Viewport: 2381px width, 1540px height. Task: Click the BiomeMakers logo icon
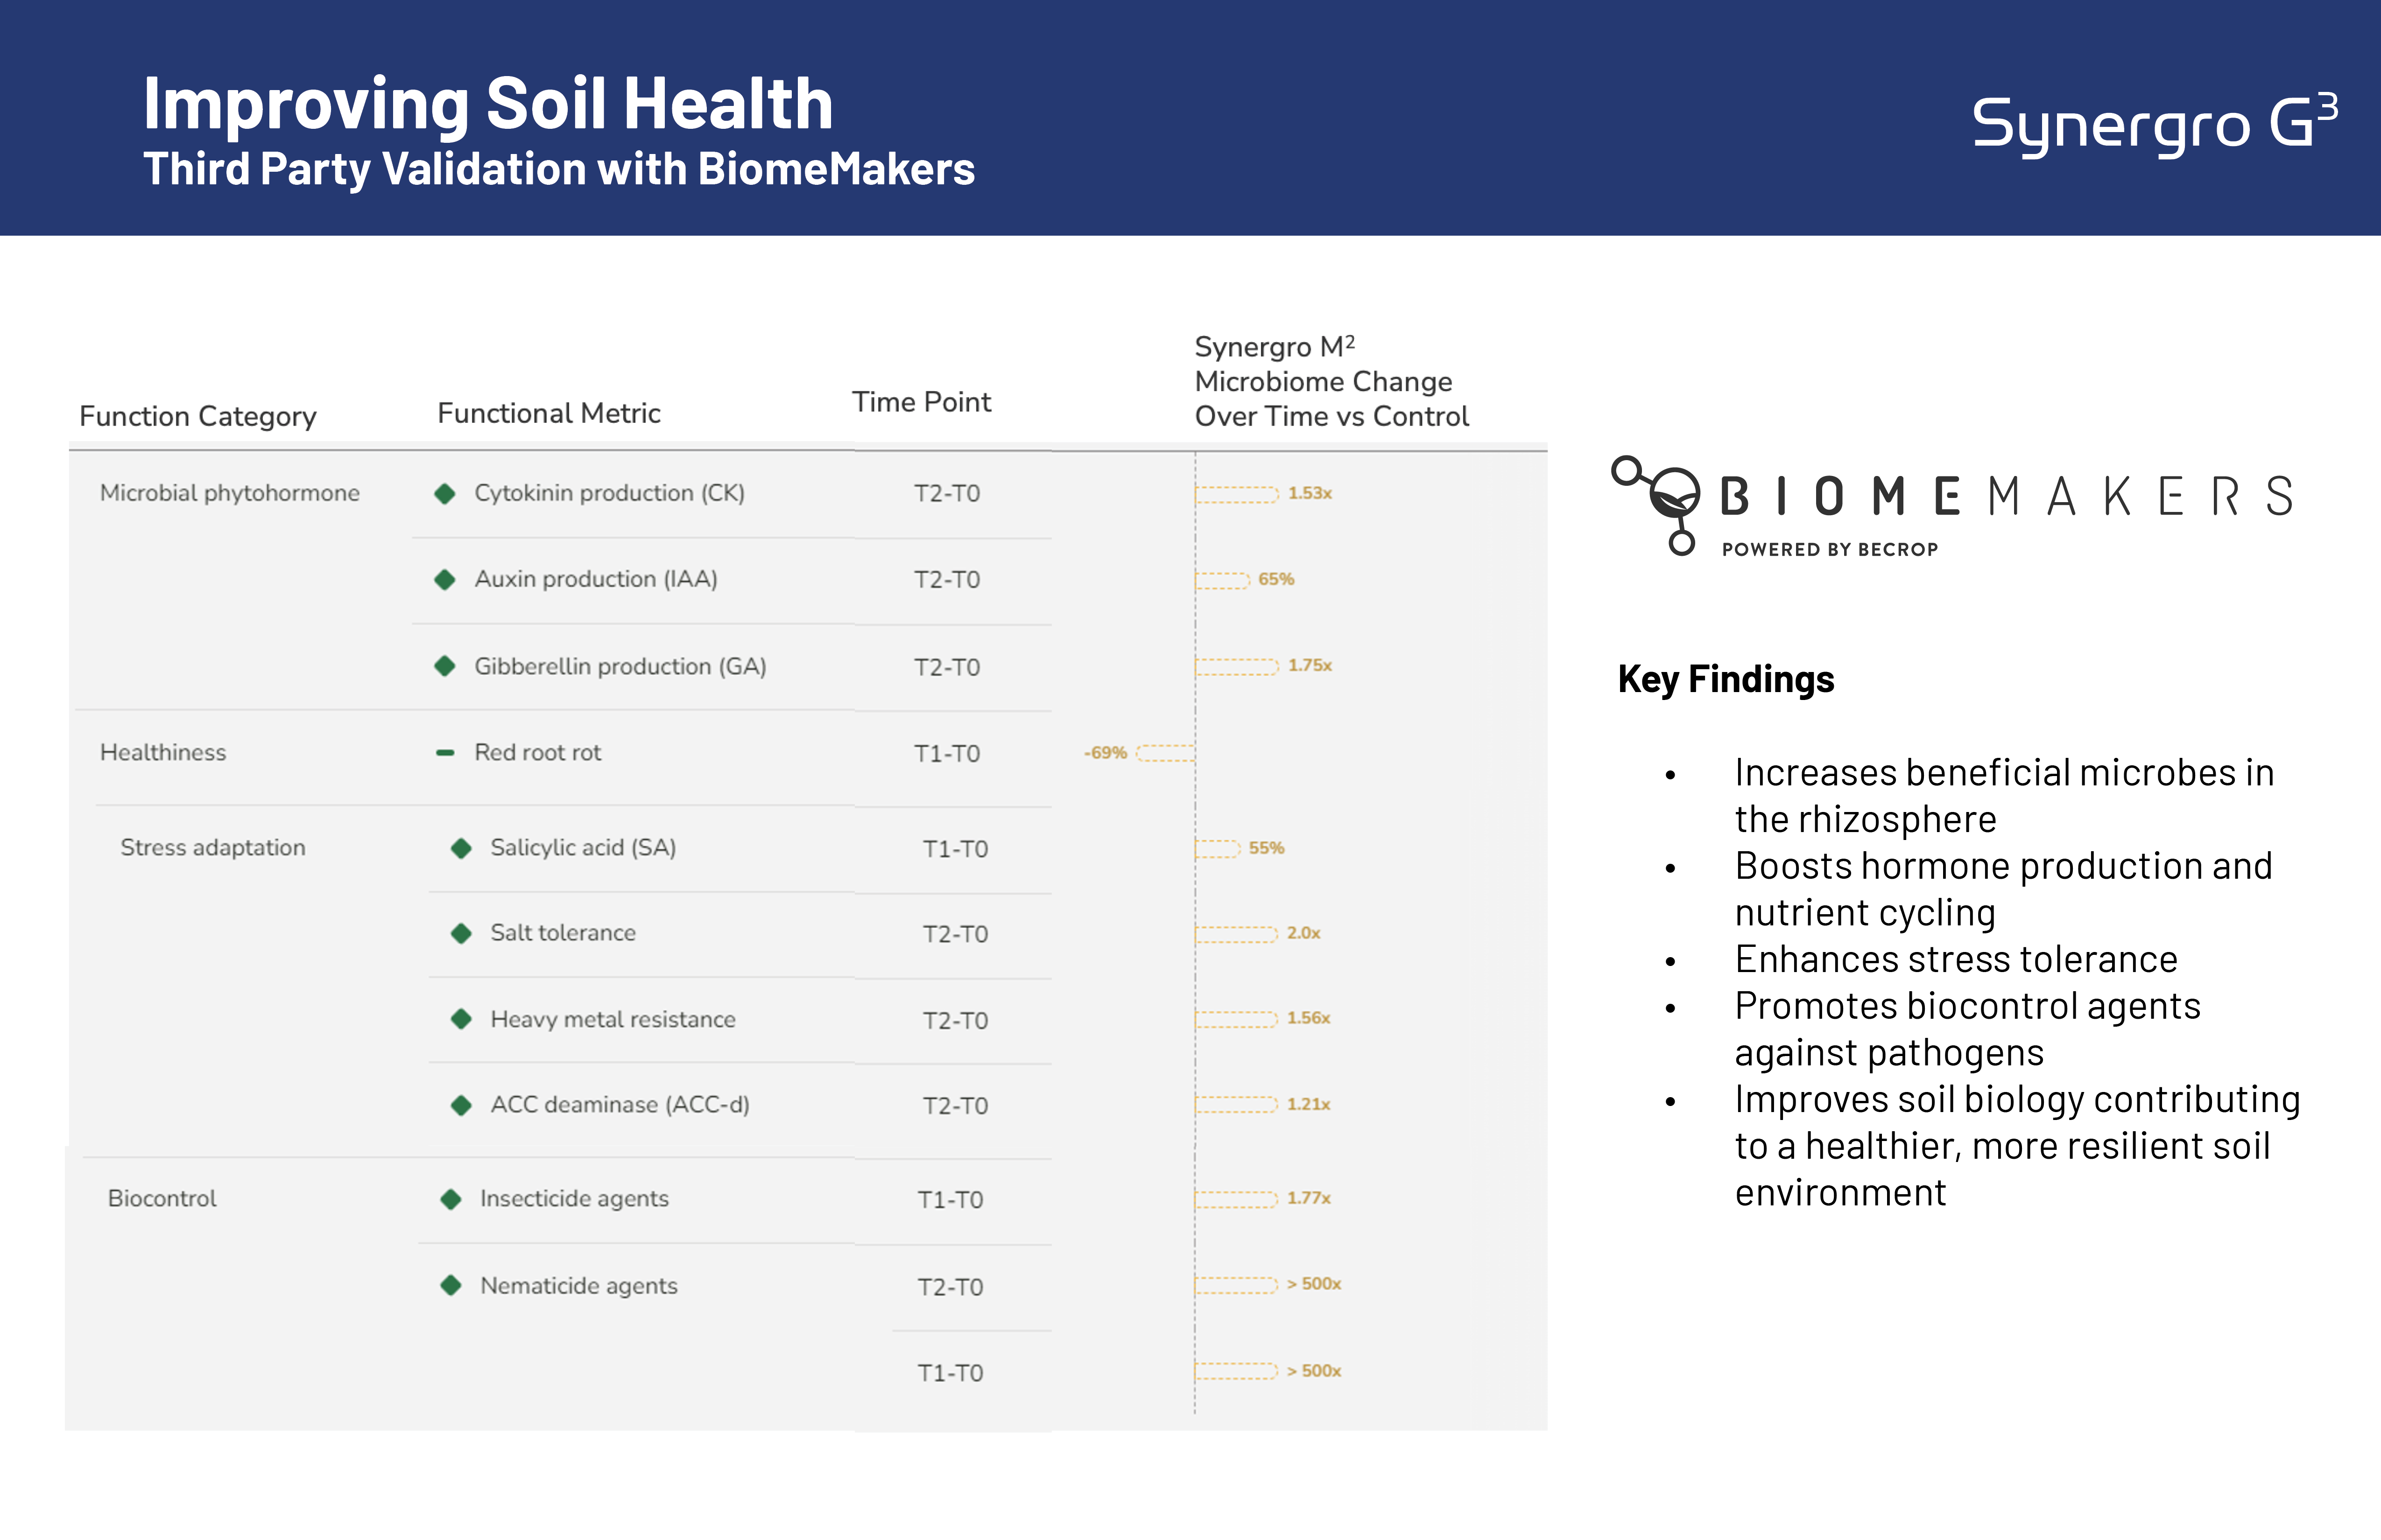coord(1655,505)
